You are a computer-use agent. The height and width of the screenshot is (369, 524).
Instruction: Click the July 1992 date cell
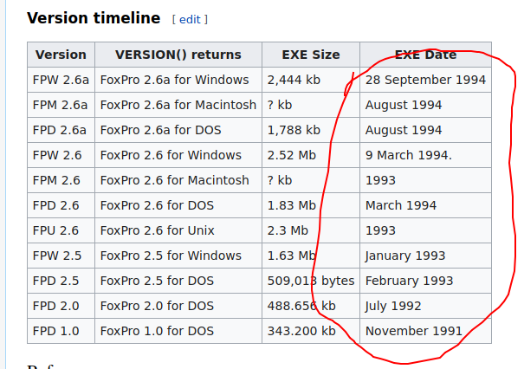425,306
